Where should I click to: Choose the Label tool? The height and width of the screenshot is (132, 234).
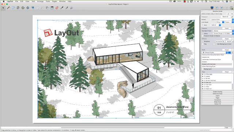coord(42,8)
